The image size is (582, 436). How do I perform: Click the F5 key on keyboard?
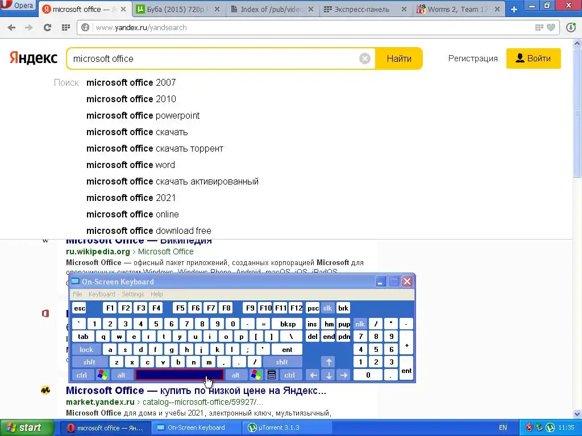pyautogui.click(x=180, y=308)
